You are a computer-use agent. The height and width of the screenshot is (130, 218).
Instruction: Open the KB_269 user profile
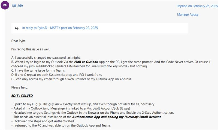(x=17, y=6)
